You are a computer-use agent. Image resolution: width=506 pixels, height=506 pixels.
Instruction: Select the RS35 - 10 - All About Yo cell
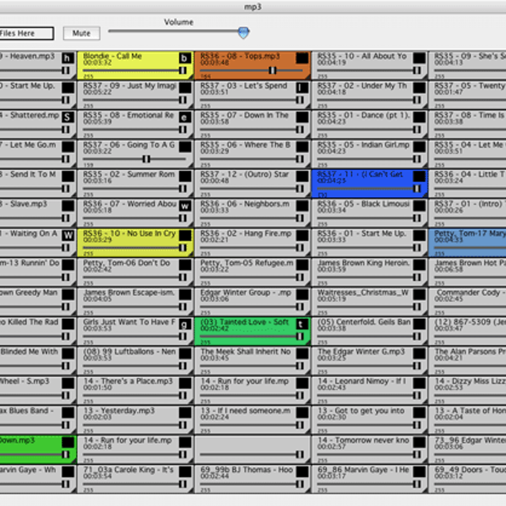370,65
